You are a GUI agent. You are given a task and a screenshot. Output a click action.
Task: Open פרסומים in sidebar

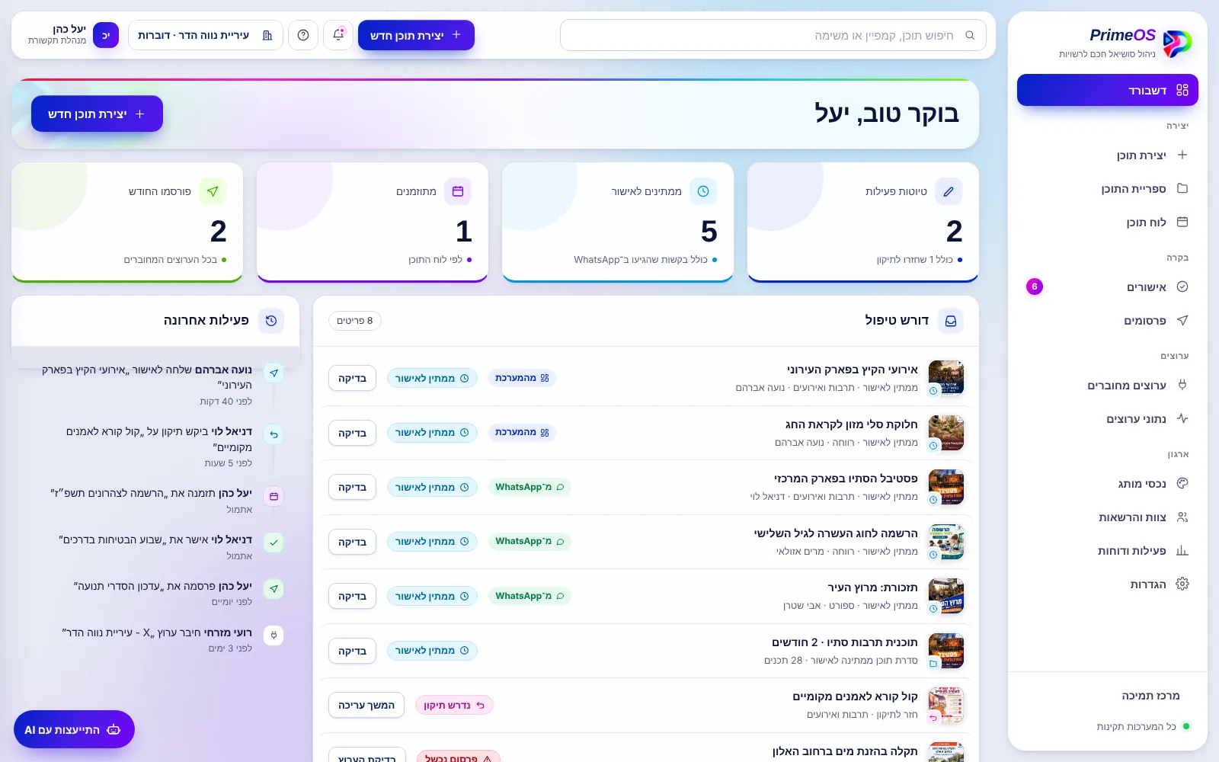pos(1107,320)
